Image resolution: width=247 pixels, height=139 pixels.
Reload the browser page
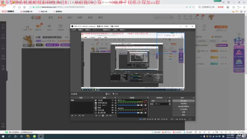point(14,7)
